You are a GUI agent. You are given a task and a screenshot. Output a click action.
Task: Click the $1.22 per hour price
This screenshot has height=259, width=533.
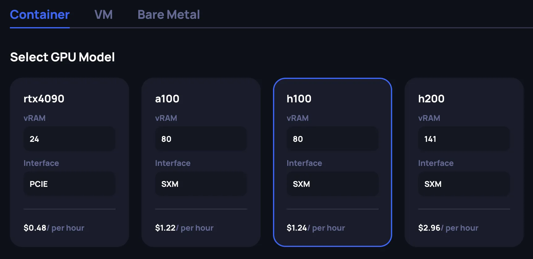click(x=184, y=228)
